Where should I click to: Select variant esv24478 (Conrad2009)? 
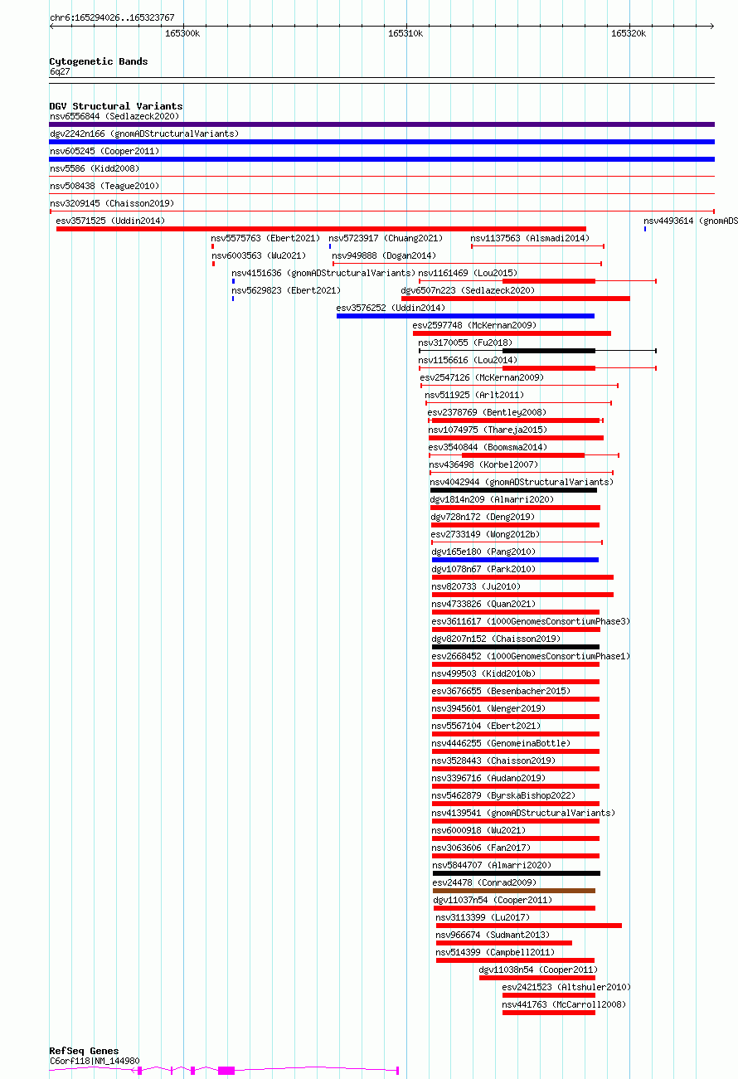[484, 882]
